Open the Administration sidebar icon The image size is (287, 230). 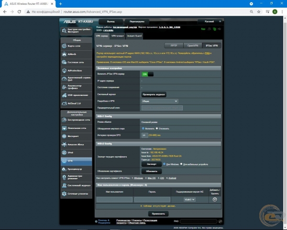(64, 177)
